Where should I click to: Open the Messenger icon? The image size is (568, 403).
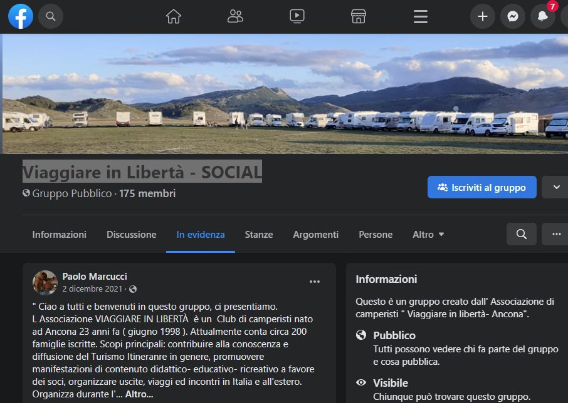pyautogui.click(x=513, y=16)
